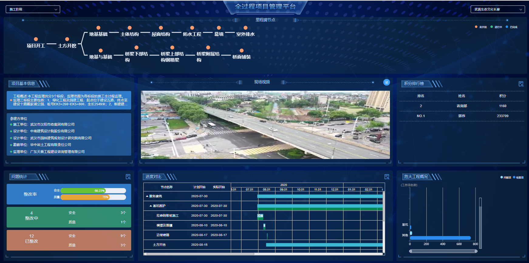Image resolution: width=529 pixels, height=263 pixels.
Task: Click the 土方开挖 milestone dot
Action: coord(67,39)
